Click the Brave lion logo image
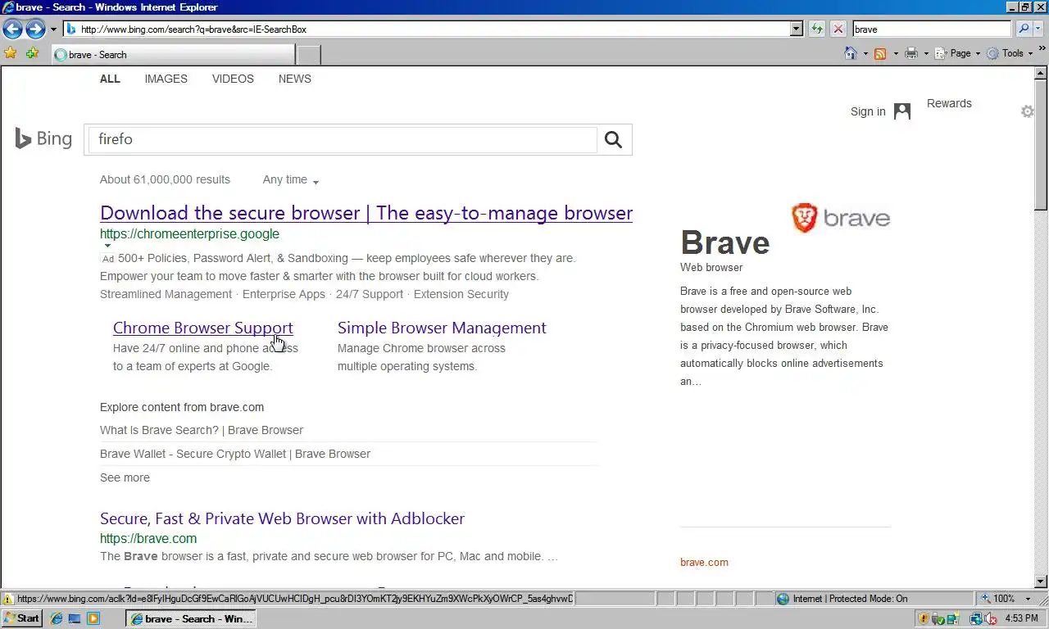 coord(840,218)
